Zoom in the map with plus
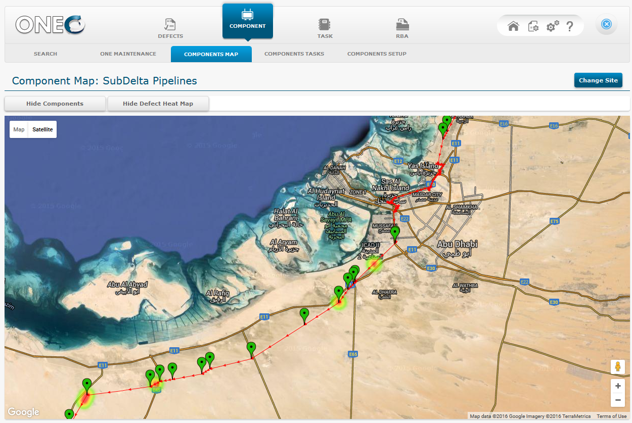 click(618, 386)
